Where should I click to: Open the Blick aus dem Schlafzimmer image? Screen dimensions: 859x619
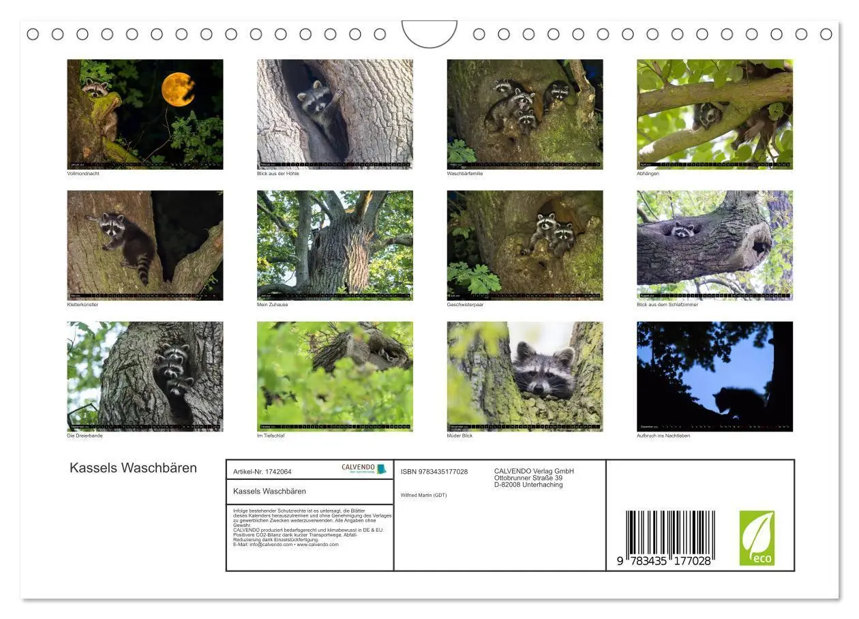click(x=715, y=245)
